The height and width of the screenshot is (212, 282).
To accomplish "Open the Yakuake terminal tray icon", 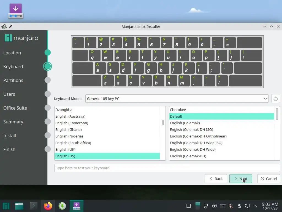I will point(223,206).
